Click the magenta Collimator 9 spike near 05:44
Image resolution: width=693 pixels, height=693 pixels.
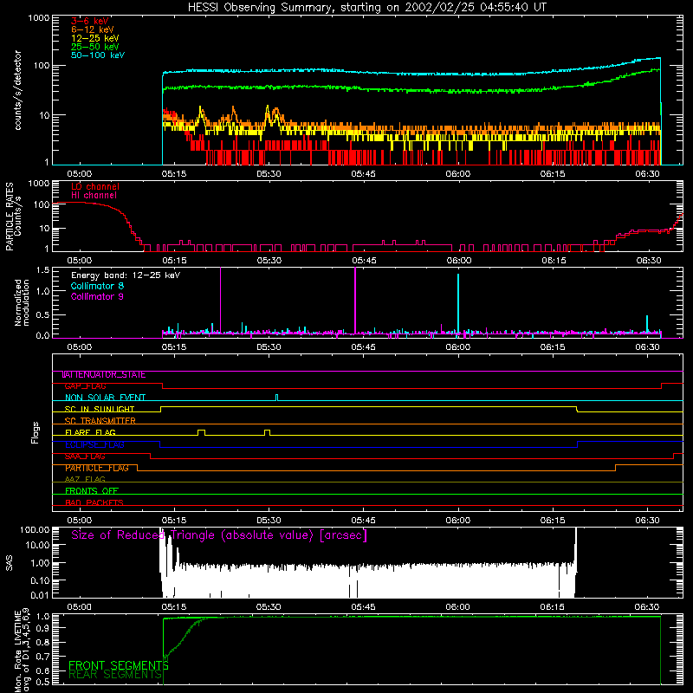[355, 301]
